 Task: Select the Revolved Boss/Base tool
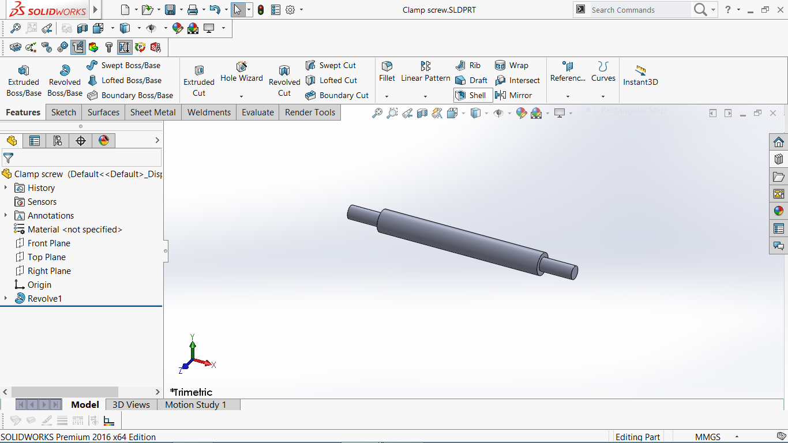coord(65,80)
